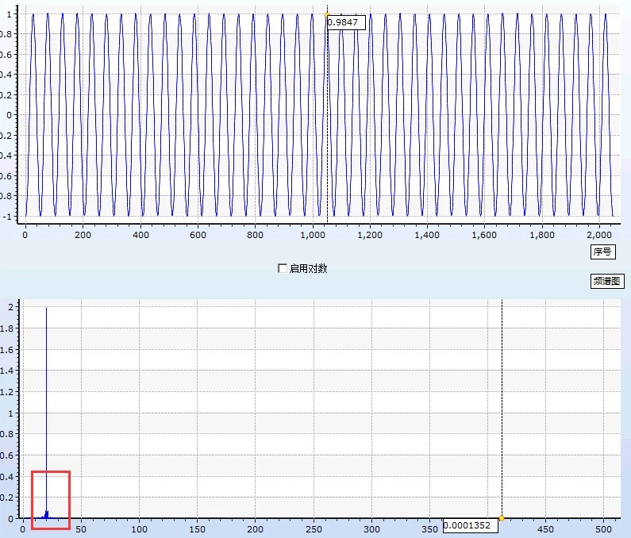Image resolution: width=631 pixels, height=538 pixels.
Task: Click the 450 tick on the spectrum x-axis
Action: (546, 529)
